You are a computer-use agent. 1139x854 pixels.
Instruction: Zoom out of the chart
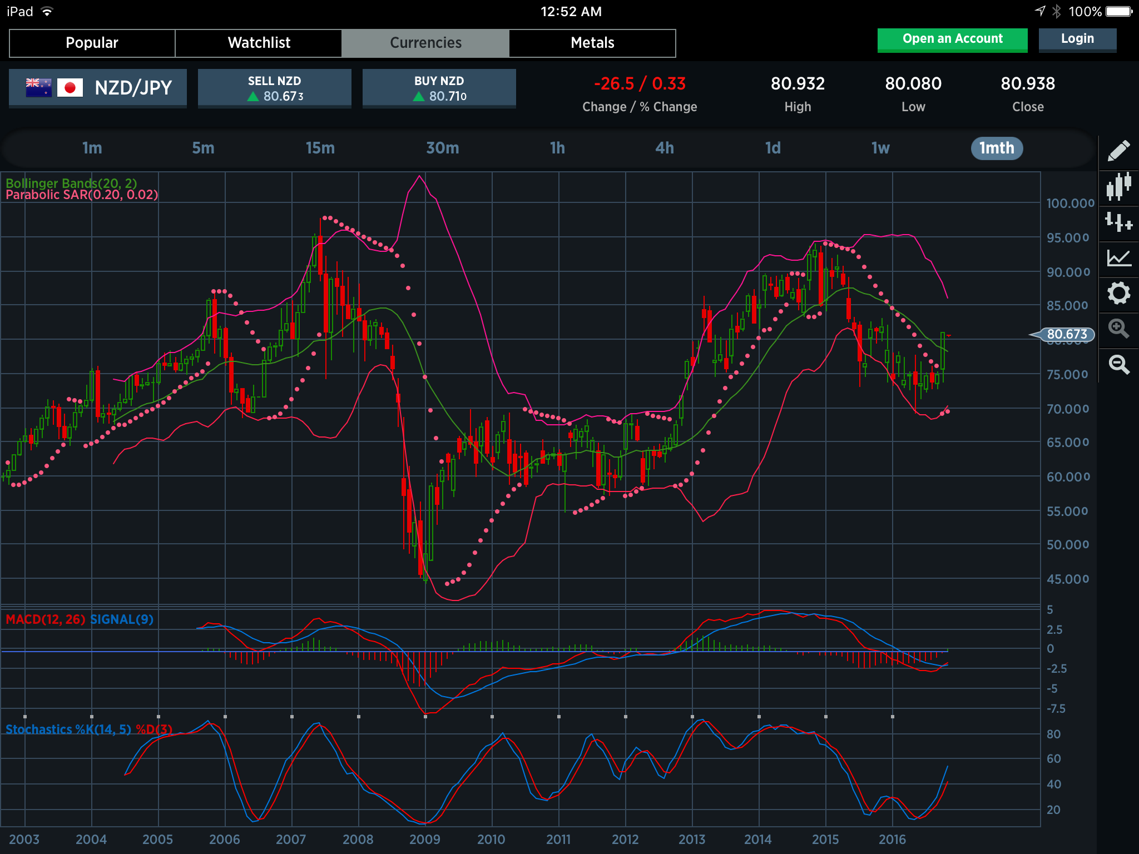tap(1118, 364)
